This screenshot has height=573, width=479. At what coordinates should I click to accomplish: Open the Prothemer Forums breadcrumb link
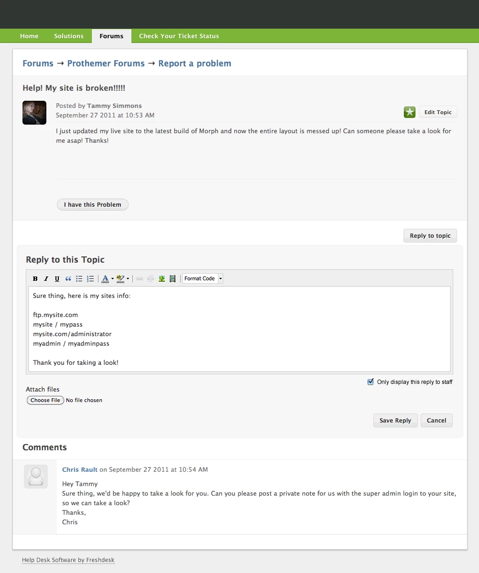click(x=106, y=64)
